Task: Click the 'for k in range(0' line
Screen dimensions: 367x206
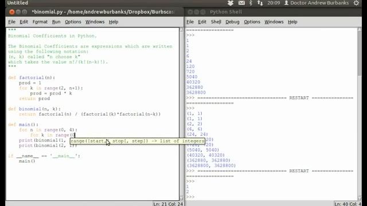Action: [53, 135]
